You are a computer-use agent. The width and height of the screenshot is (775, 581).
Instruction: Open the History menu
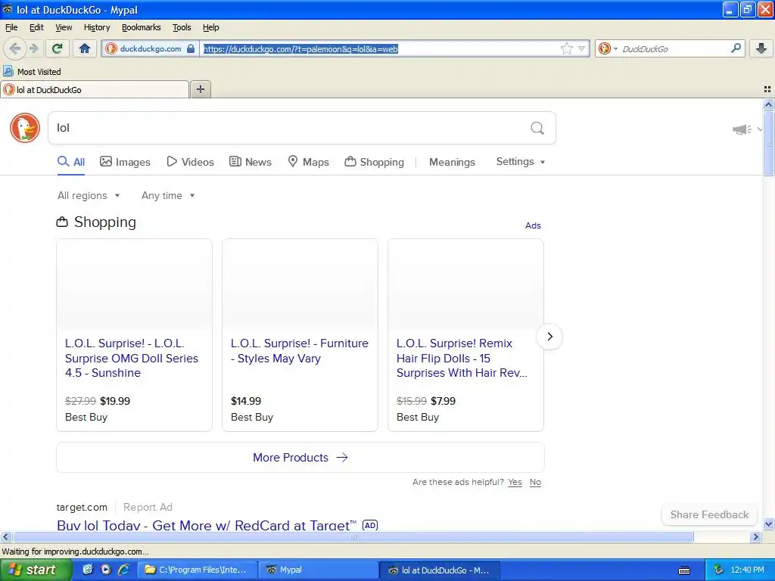pyautogui.click(x=97, y=27)
